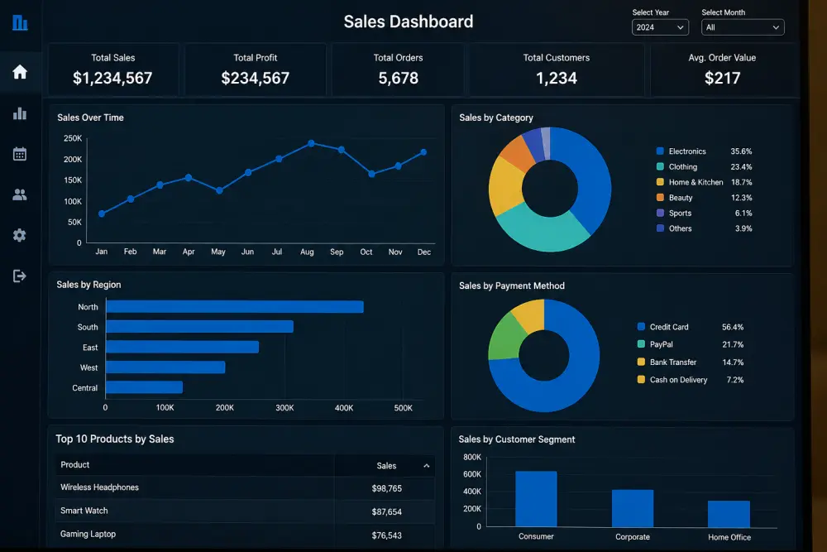
Task: Click the Central region bar
Action: 145,387
